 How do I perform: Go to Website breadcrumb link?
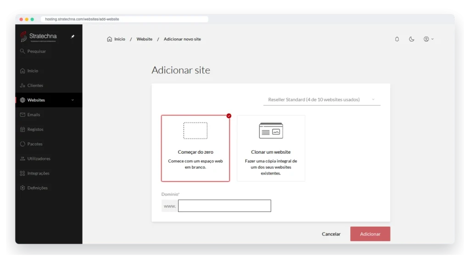(145, 39)
